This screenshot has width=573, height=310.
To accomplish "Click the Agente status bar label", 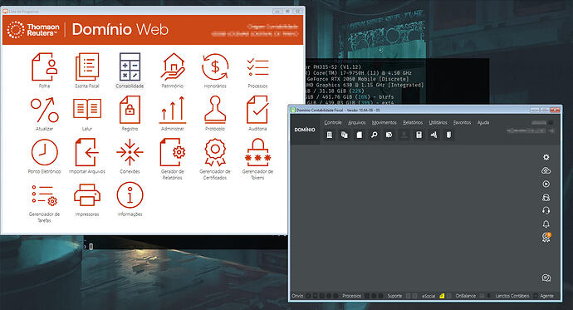I will [546, 296].
